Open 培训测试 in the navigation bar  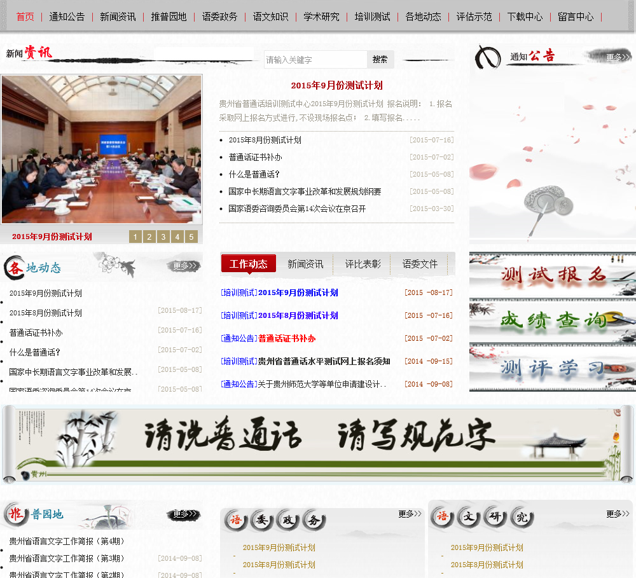[x=372, y=17]
